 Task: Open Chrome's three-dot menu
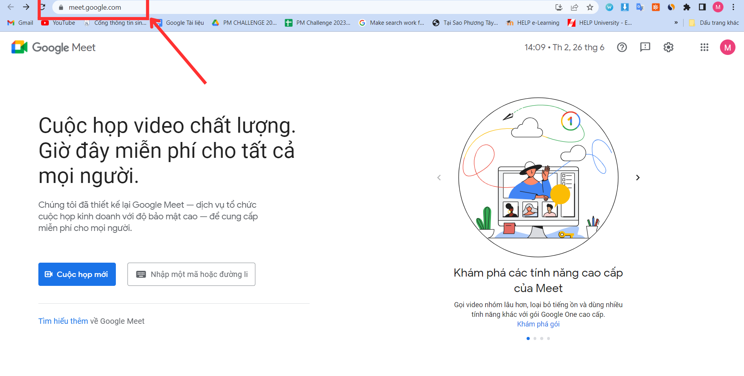(733, 7)
